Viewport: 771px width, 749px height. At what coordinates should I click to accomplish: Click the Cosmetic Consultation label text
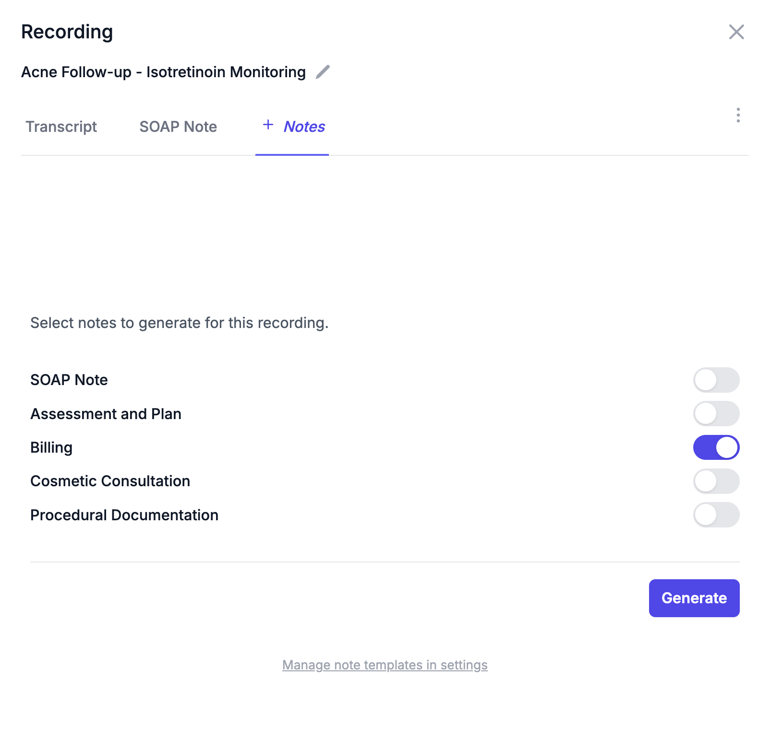pos(110,481)
